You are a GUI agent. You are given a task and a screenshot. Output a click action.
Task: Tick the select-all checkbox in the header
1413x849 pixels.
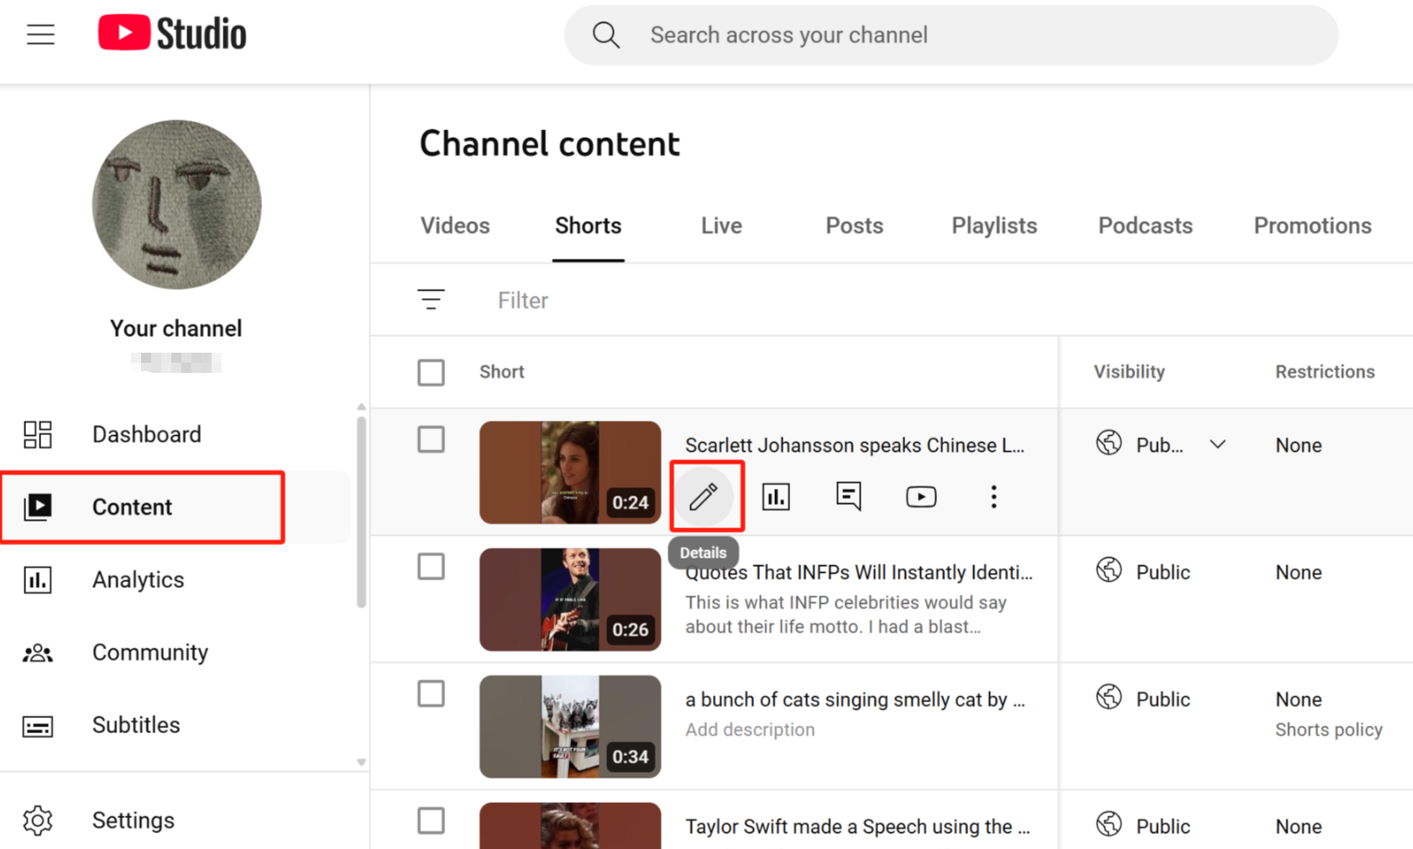tap(432, 372)
